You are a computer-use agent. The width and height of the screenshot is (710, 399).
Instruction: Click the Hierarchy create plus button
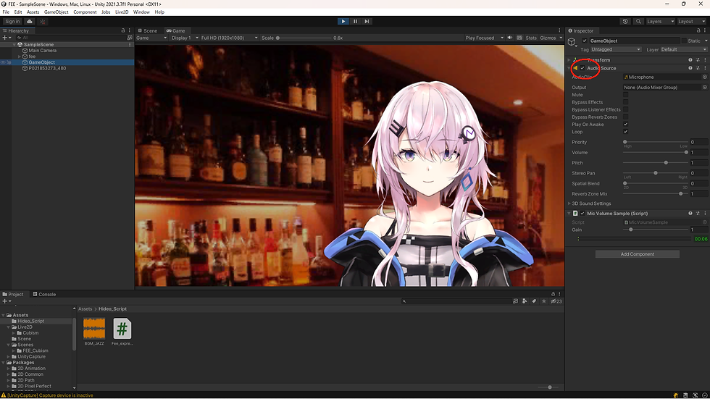pos(6,38)
